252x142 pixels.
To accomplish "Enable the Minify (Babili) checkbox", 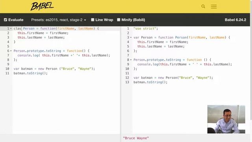I will 119,20.
